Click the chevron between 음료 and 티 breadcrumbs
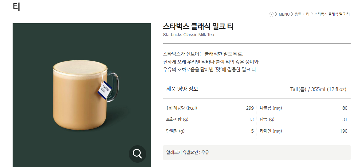Screen dimensions: 354x167 (304, 14)
